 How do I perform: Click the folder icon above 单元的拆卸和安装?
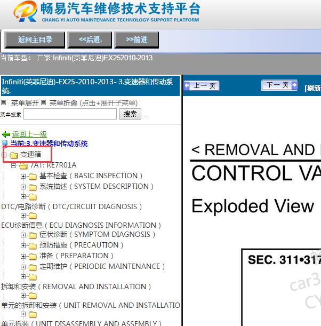tap(33, 296)
